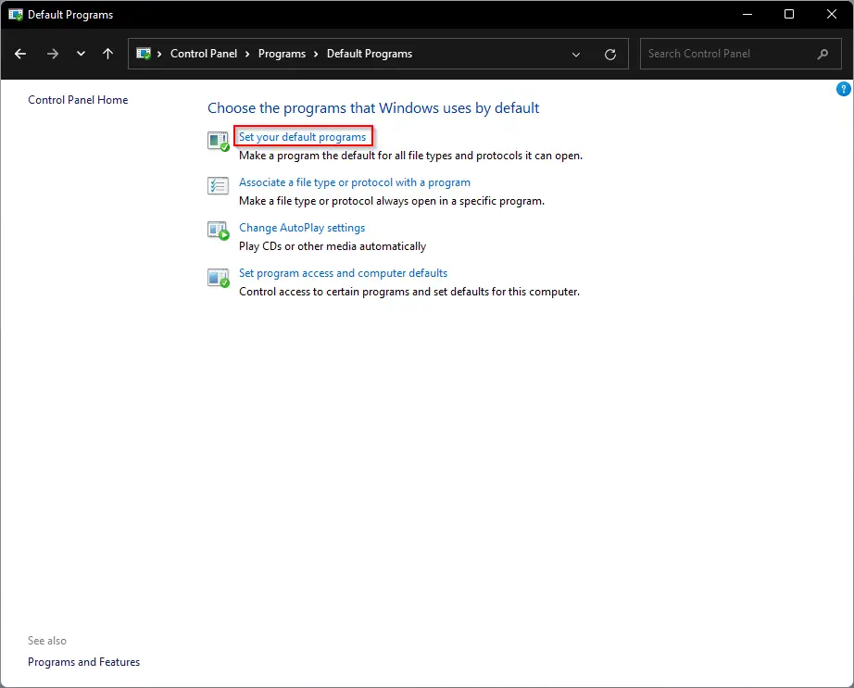Open the address bar history dropdown
This screenshot has width=854, height=688.
click(576, 54)
